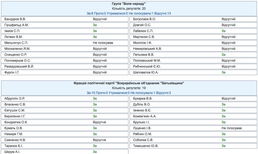The height and width of the screenshot is (154, 258).
Task: Click 'Відсутній' status for Бандуров В.В.
Action: tap(100, 19)
